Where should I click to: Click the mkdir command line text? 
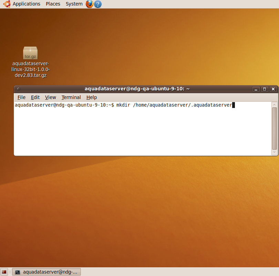point(174,105)
